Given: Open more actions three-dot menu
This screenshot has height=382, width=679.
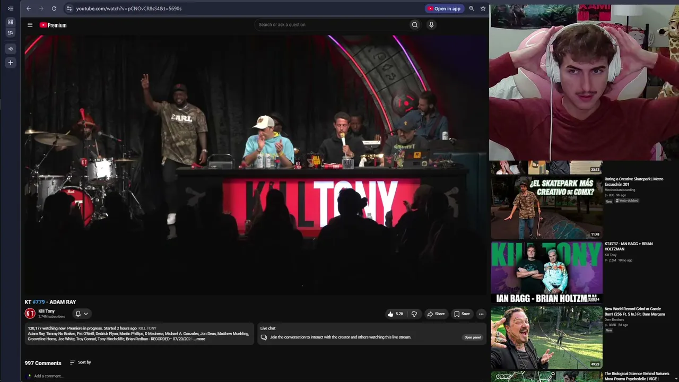Looking at the screenshot, I should click(481, 314).
